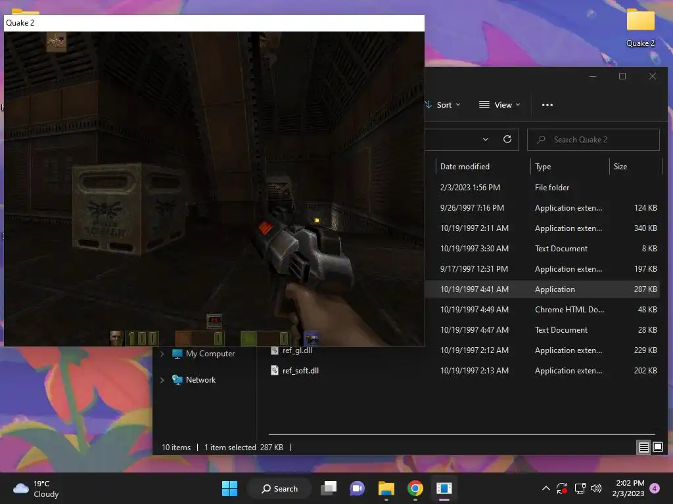This screenshot has height=504, width=673.
Task: Click the wooden crate in Quake 2 view
Action: click(x=131, y=208)
